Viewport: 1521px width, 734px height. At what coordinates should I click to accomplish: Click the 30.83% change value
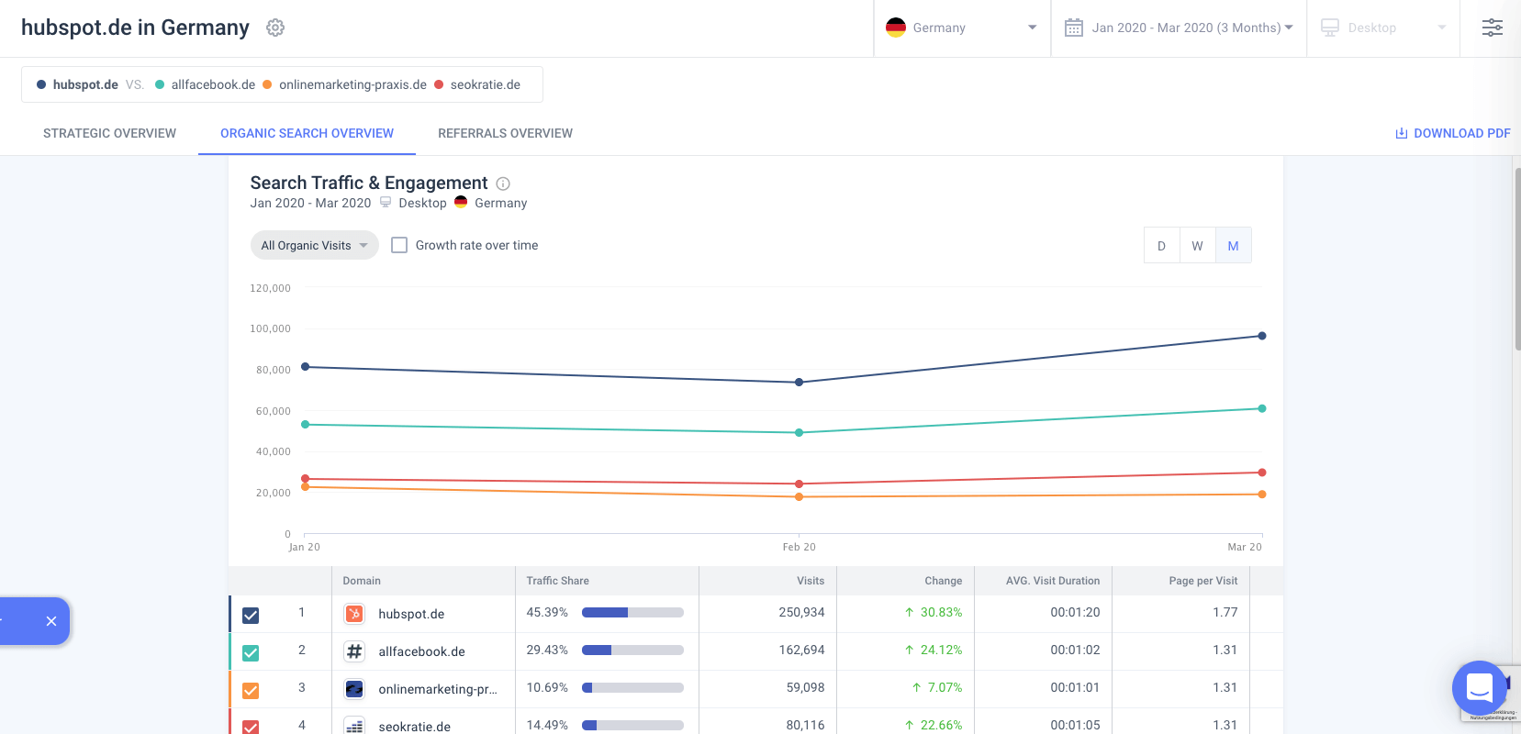(x=941, y=612)
